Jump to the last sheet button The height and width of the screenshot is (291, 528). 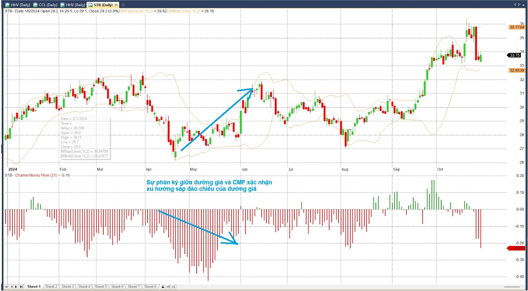click(x=21, y=287)
